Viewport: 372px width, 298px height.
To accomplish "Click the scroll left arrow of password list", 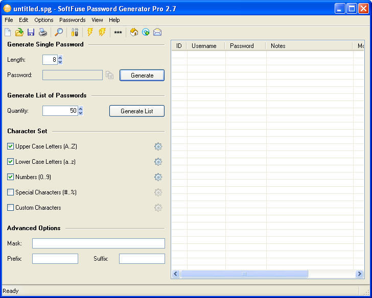I will tap(176, 274).
